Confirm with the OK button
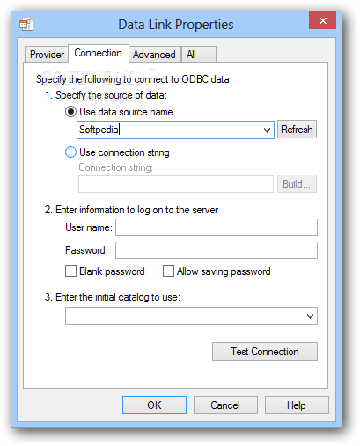 coord(154,405)
